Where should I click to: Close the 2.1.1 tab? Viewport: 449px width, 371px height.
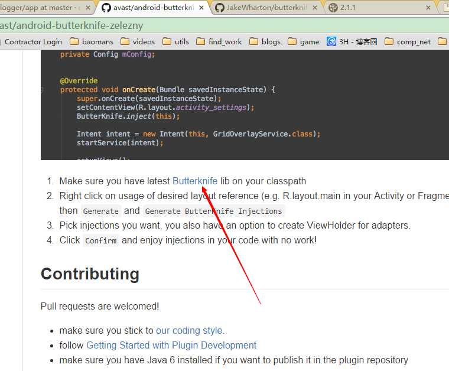[428, 8]
